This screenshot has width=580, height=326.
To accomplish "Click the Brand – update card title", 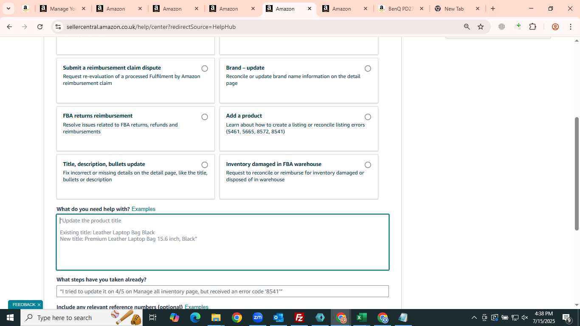I will click(x=245, y=68).
